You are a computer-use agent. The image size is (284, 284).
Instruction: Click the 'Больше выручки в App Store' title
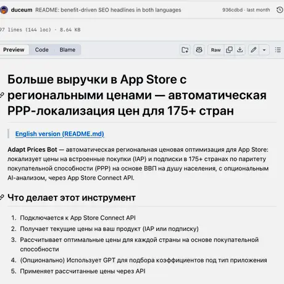click(137, 95)
